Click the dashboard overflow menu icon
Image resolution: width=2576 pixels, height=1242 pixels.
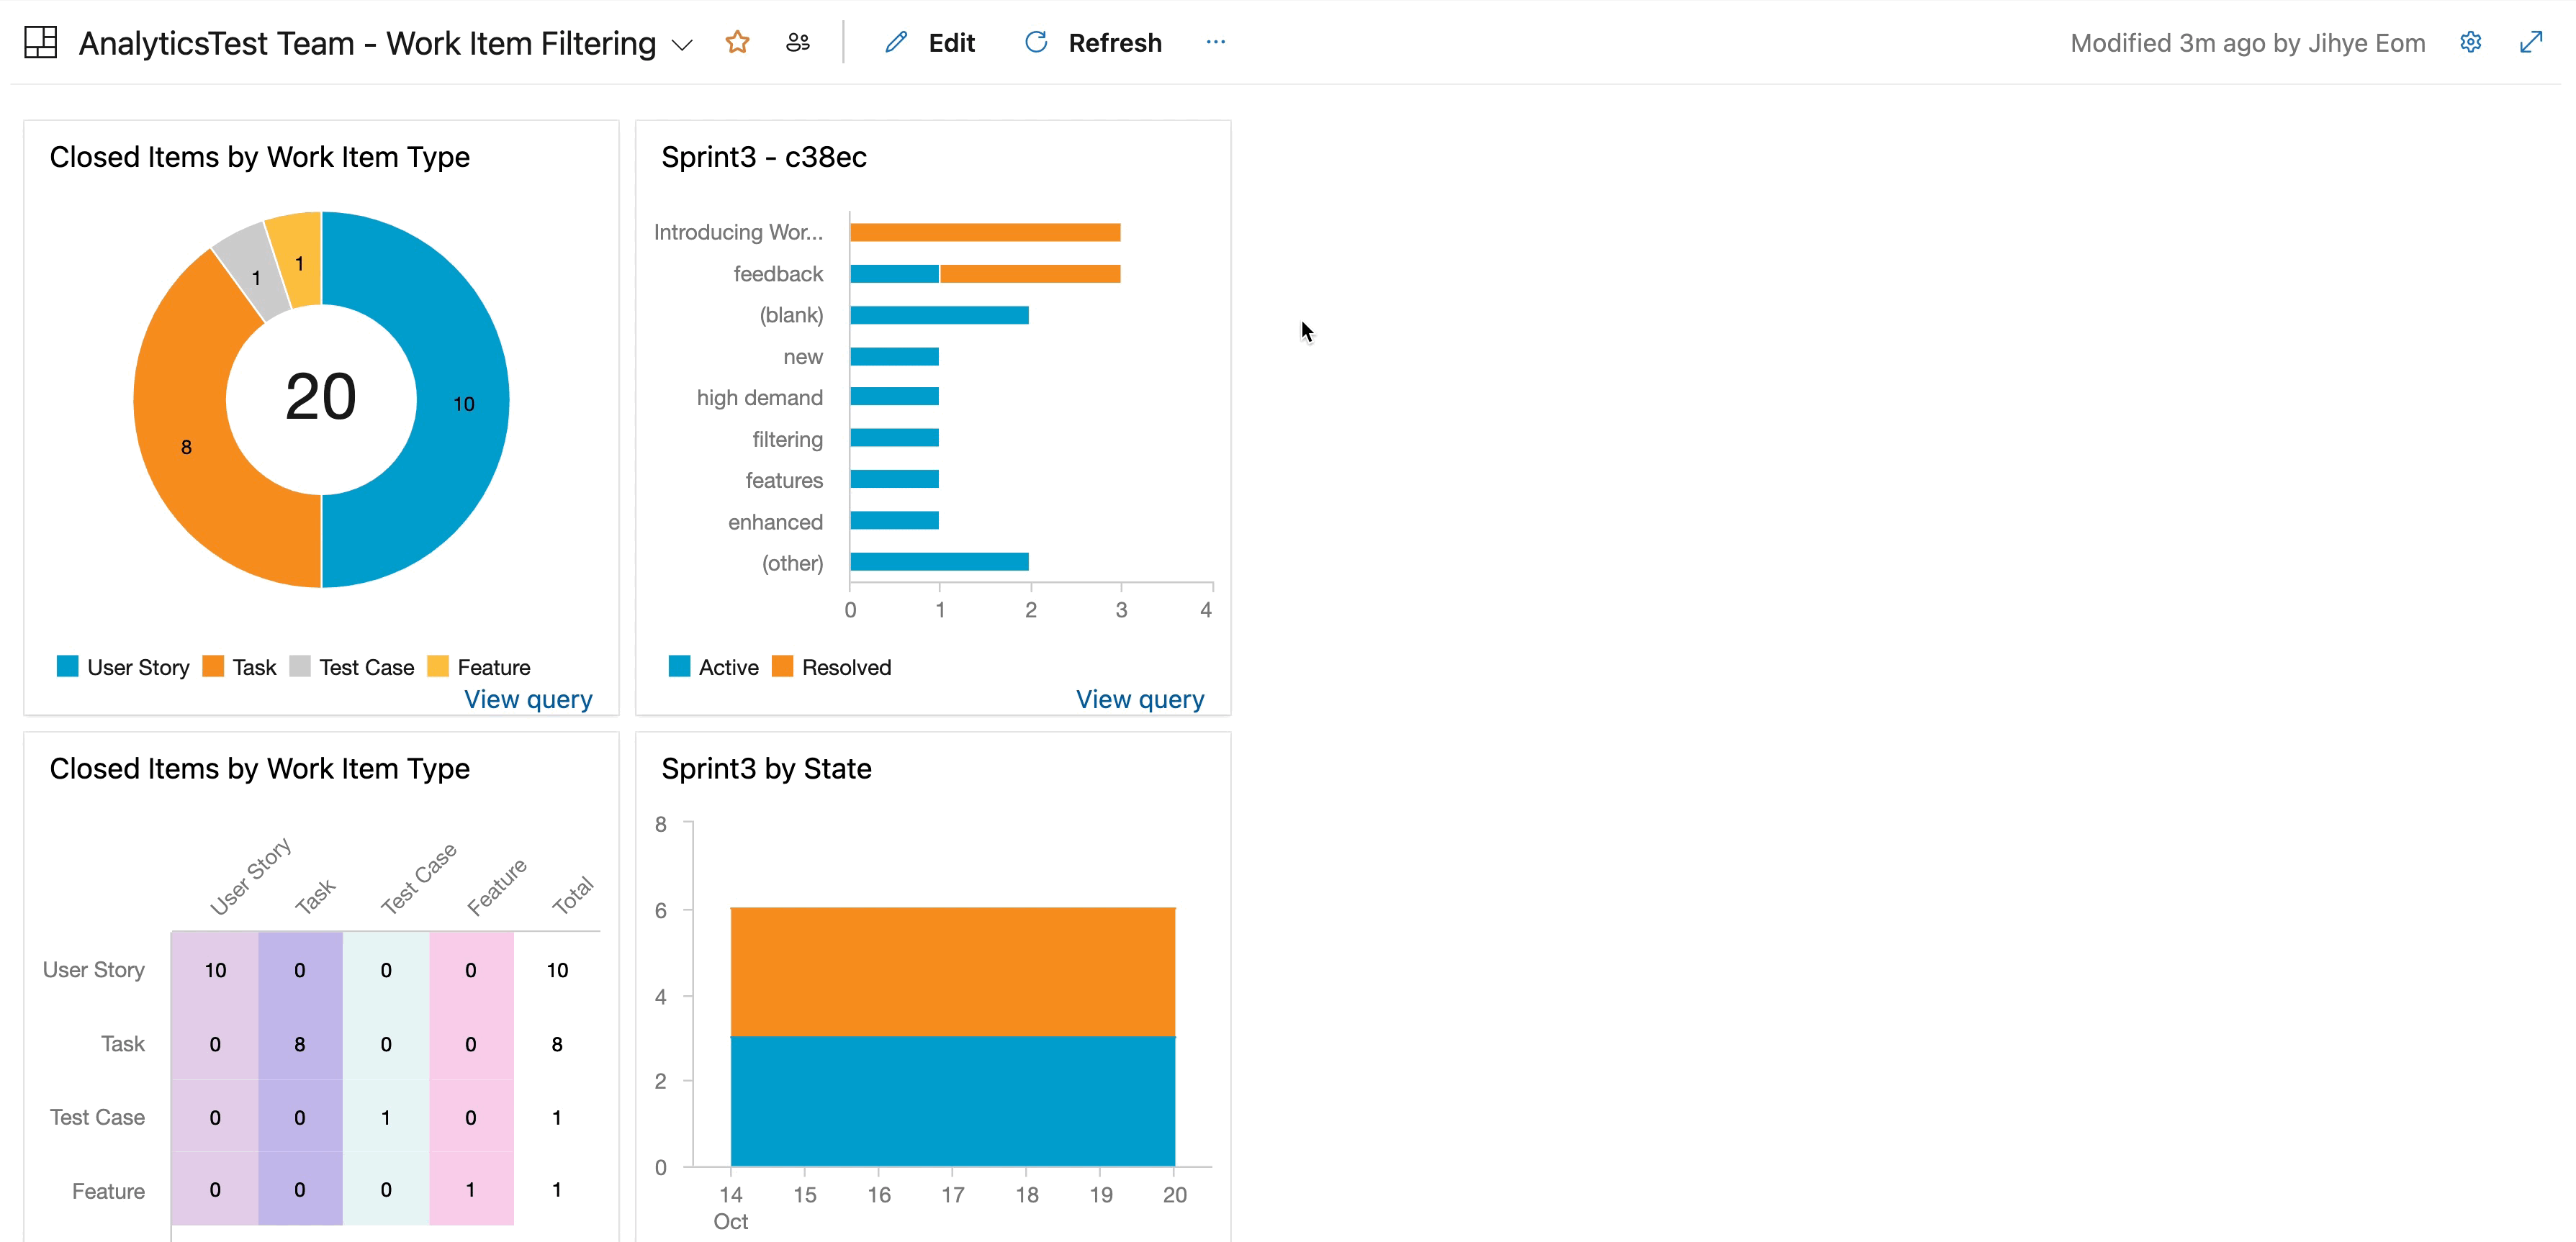coord(1216,41)
